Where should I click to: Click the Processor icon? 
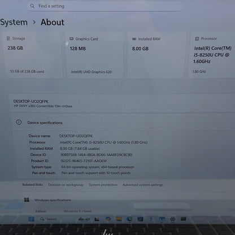(x=197, y=38)
